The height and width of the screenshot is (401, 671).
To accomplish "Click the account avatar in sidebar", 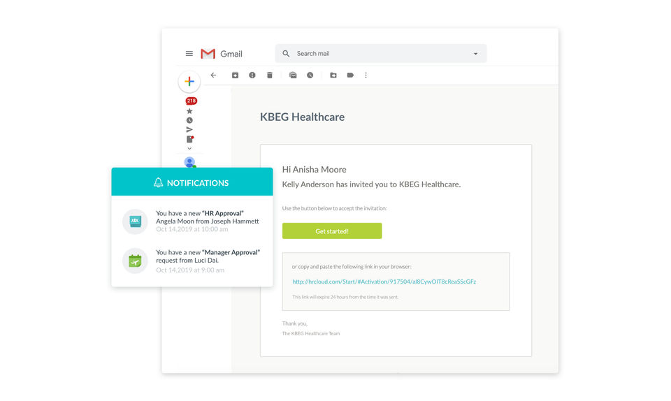I will (189, 163).
